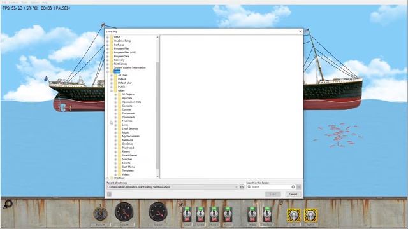Expand the Documents folder node
This screenshot has height=229, width=408.
(115, 113)
